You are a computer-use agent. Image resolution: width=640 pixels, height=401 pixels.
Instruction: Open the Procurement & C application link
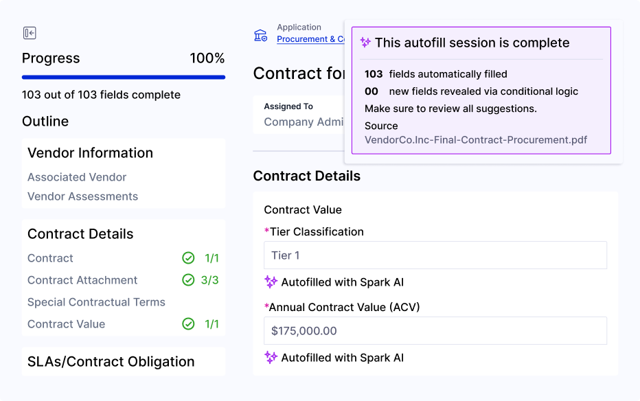312,39
